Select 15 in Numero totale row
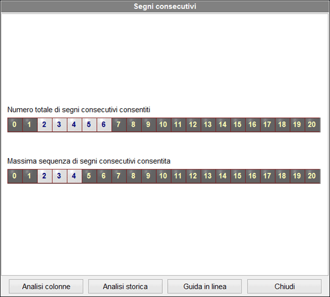 click(237, 125)
